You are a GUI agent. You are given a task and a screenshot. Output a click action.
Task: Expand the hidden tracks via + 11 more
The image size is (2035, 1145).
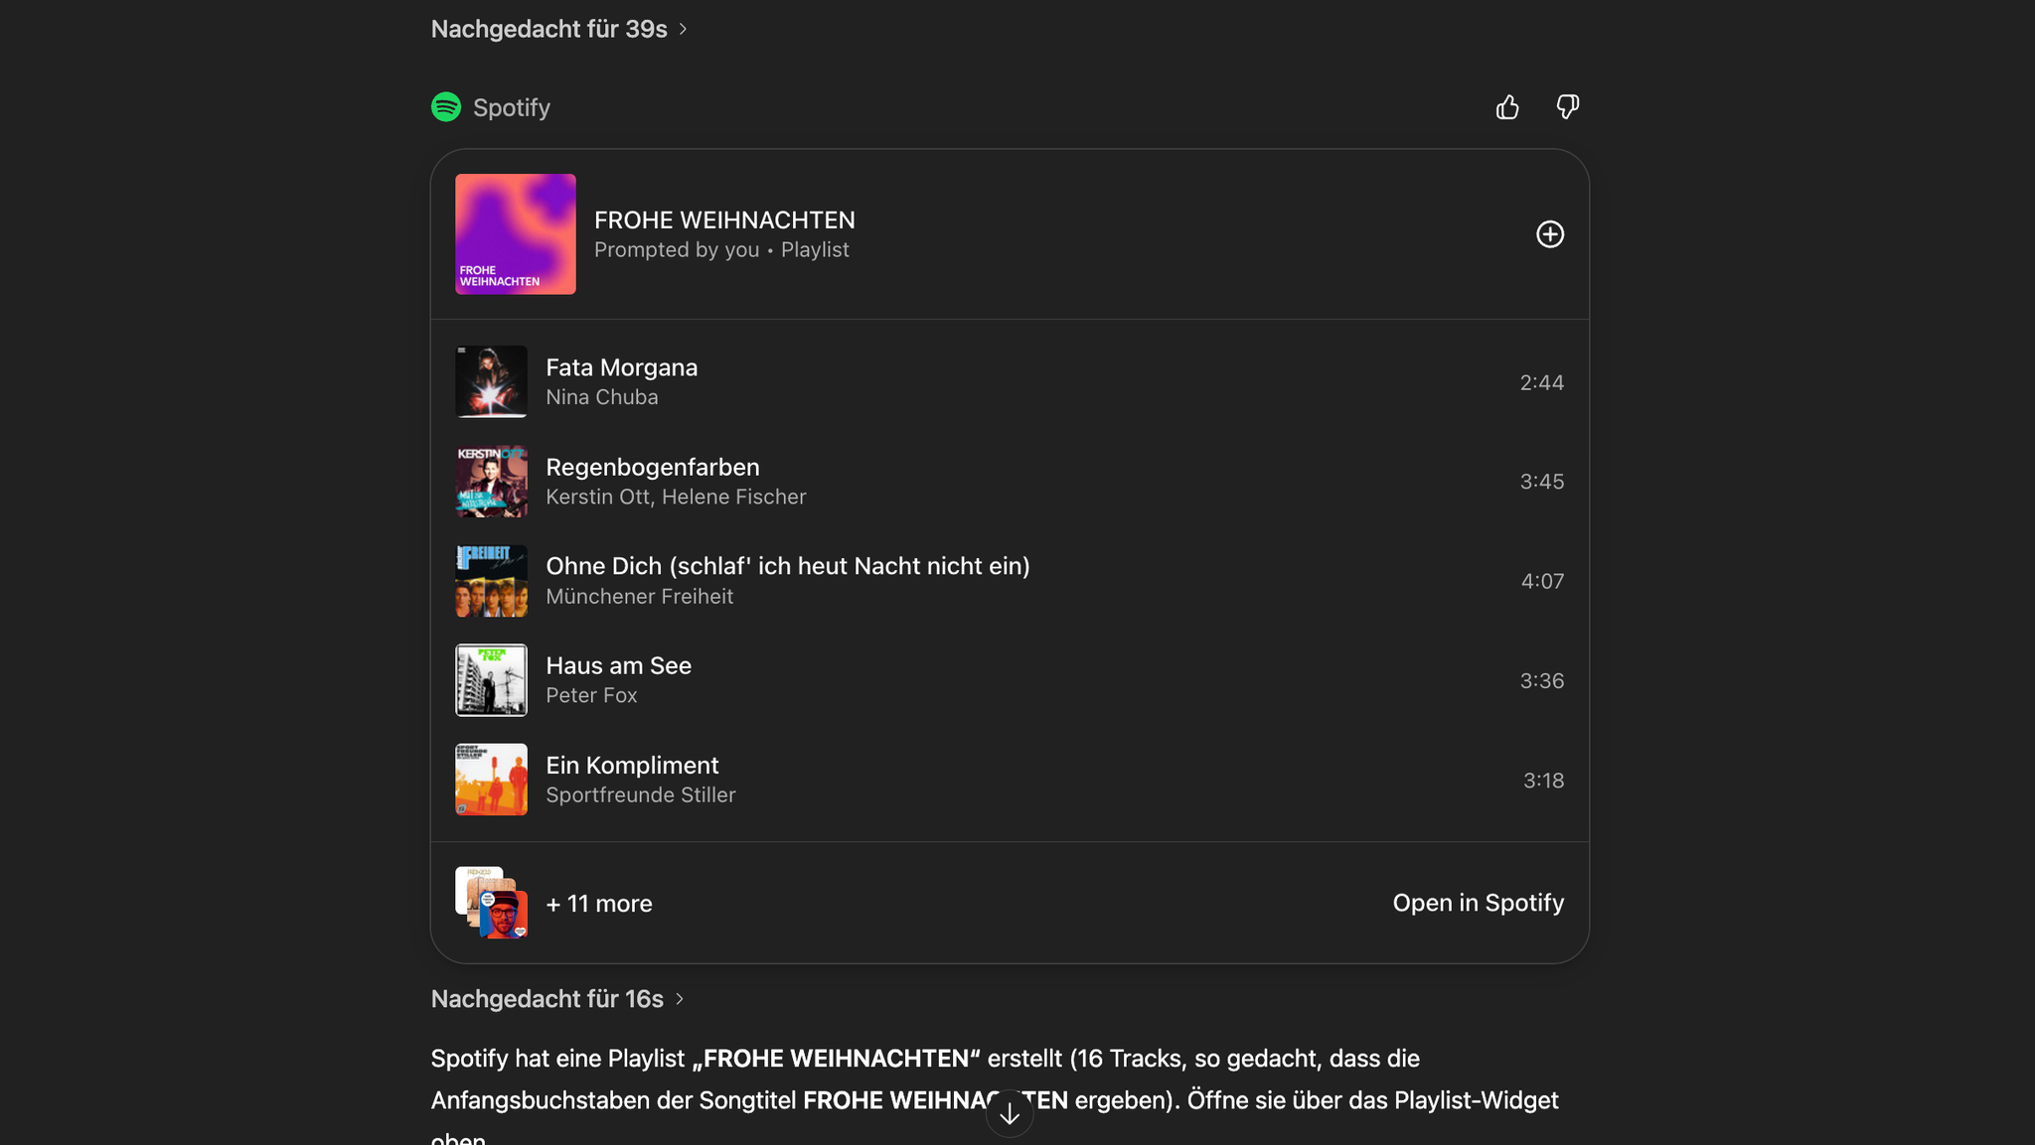598,903
